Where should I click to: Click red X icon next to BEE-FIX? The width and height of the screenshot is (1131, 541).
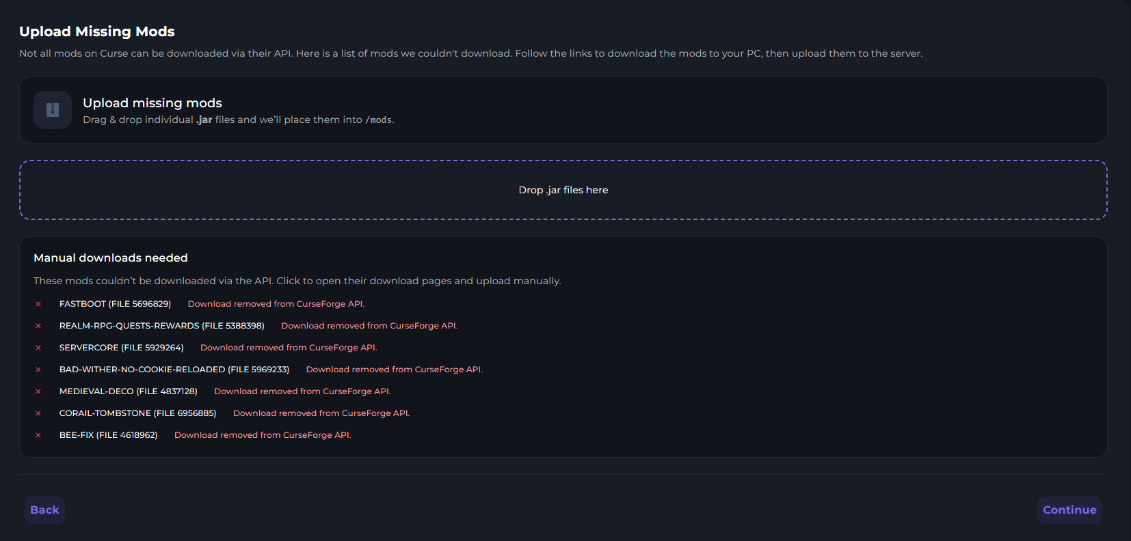(x=38, y=435)
